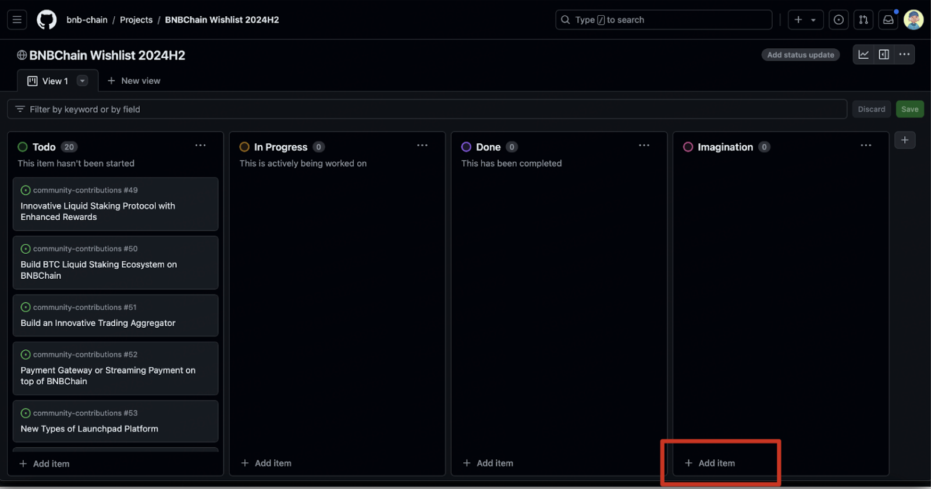This screenshot has width=931, height=489.
Task: Create a New view tab
Action: click(134, 81)
